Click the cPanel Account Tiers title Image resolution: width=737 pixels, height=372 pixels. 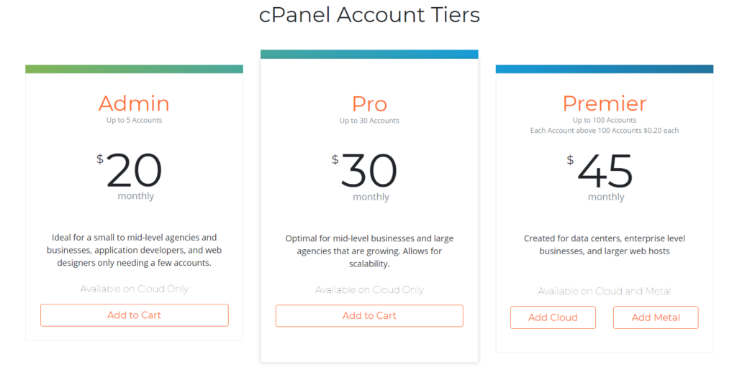point(369,14)
